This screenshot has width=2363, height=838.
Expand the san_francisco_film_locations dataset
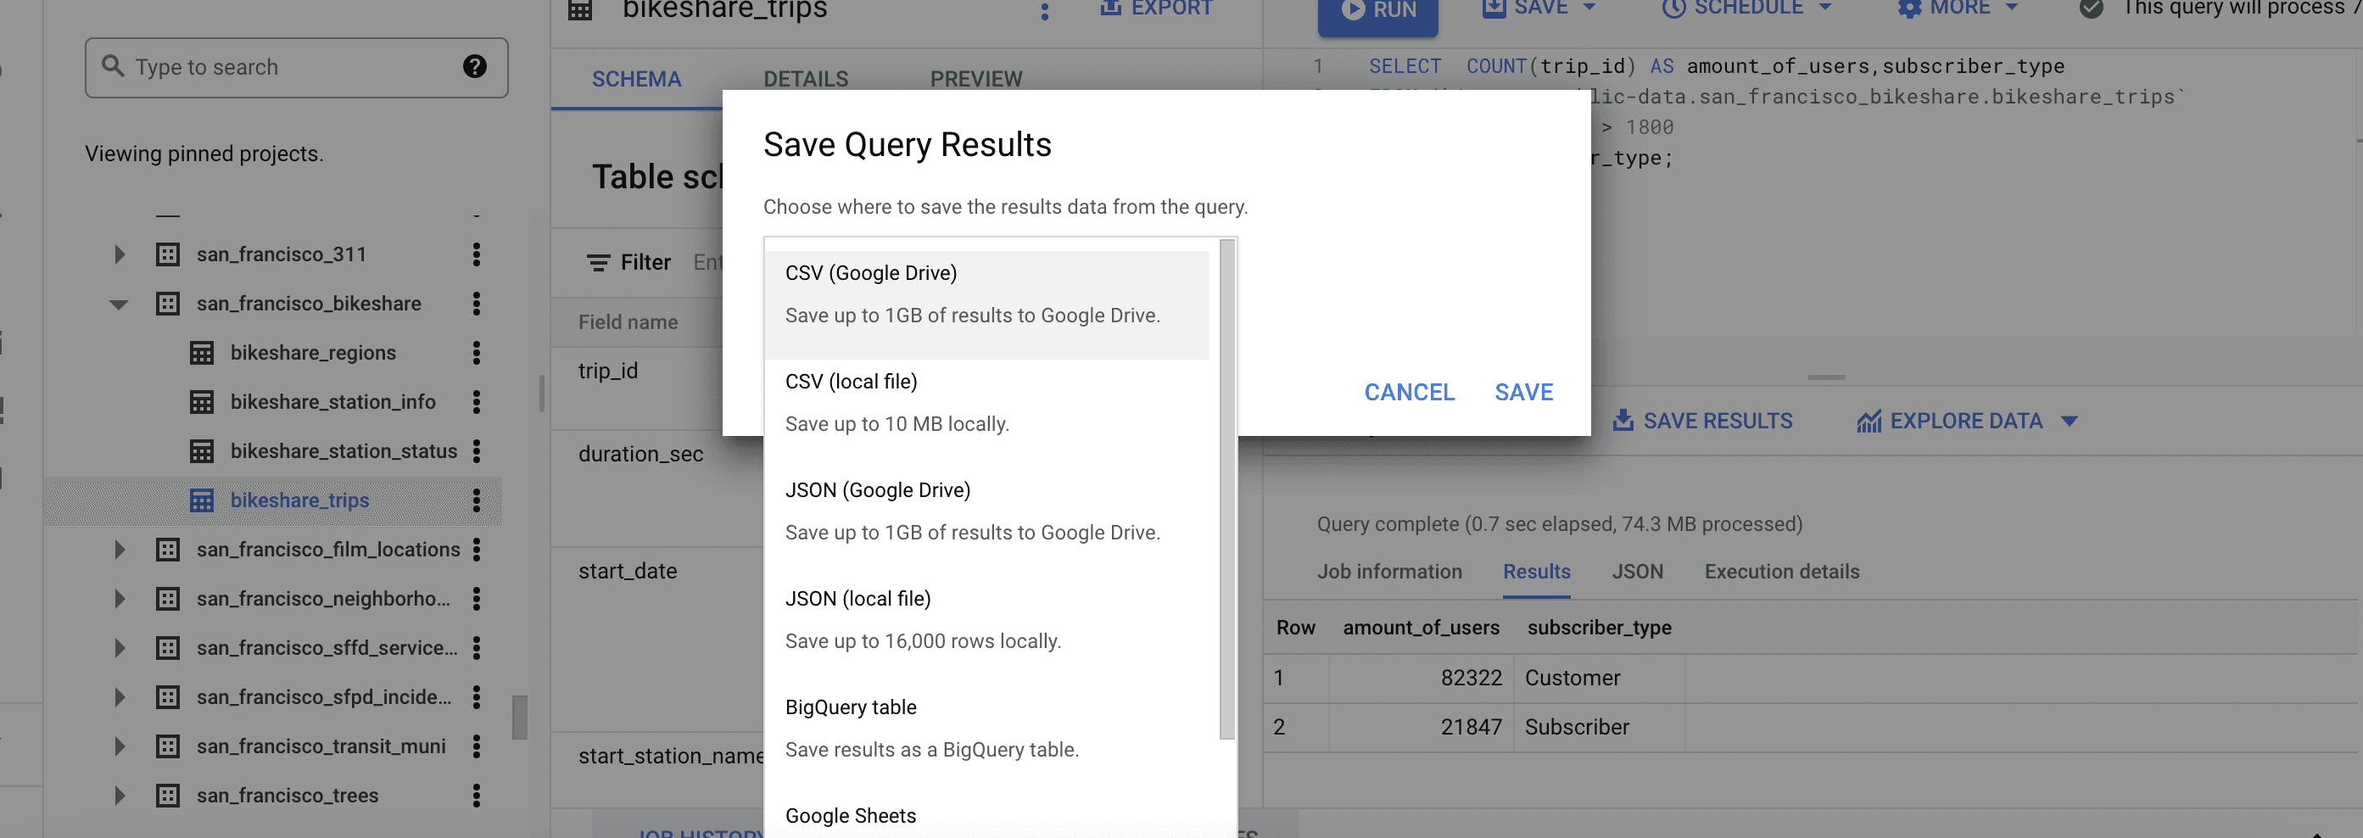pos(120,550)
